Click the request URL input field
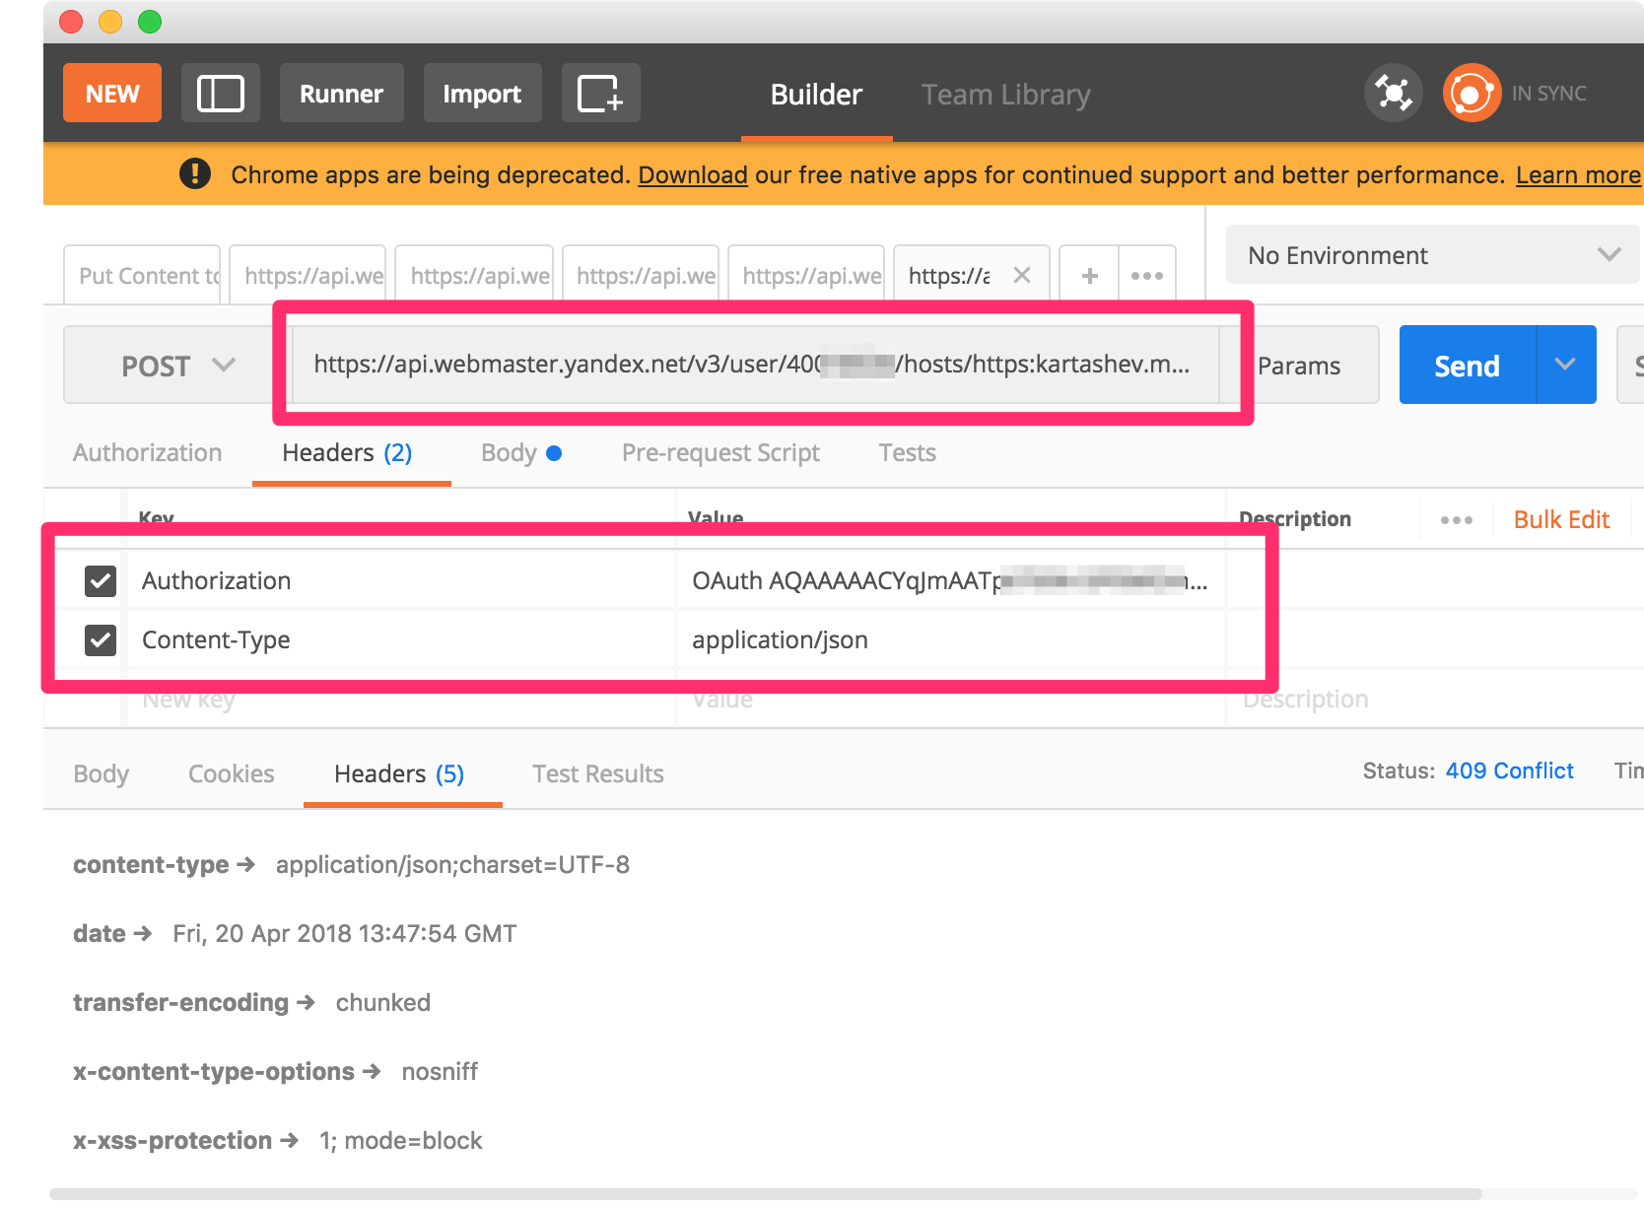 tap(755, 365)
